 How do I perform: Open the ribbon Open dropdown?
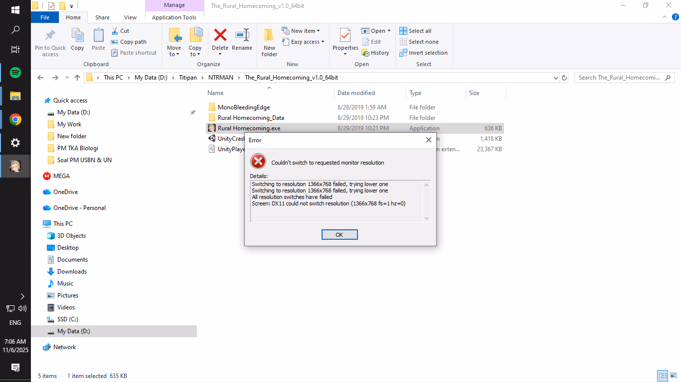(x=376, y=31)
